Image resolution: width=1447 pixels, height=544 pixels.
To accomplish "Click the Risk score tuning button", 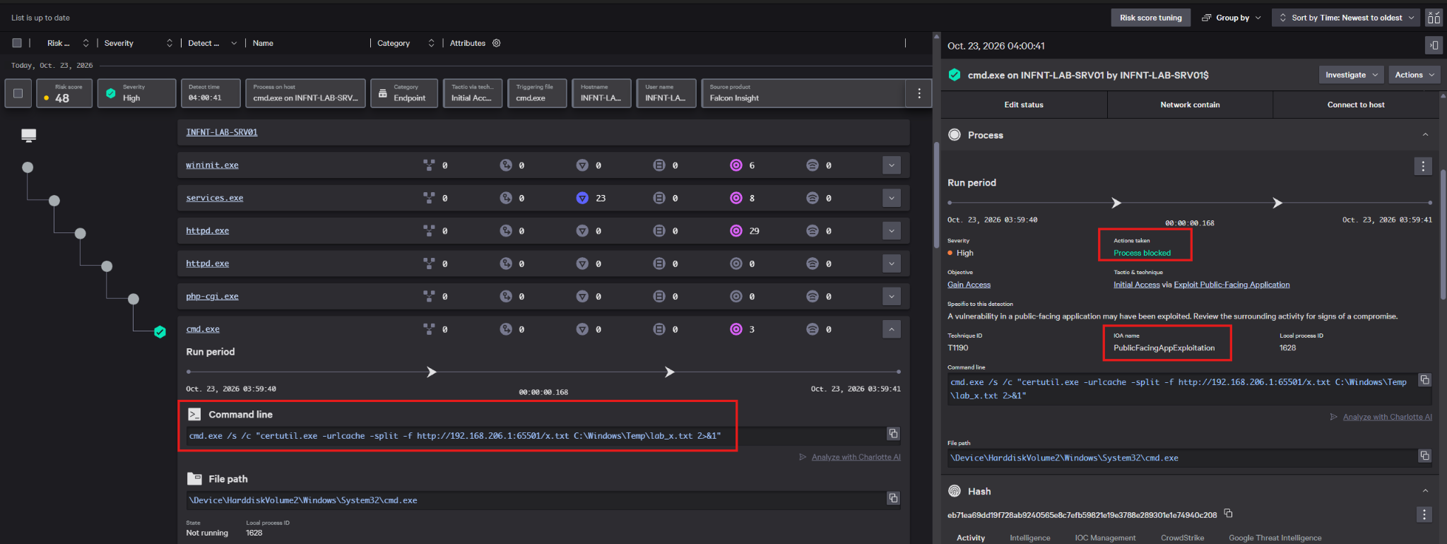I will click(x=1150, y=18).
